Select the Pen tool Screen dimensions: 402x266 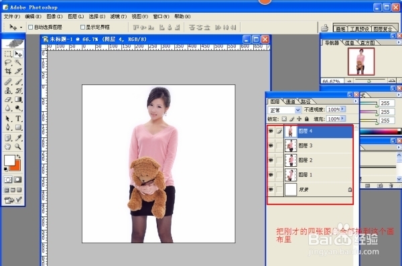[8, 127]
